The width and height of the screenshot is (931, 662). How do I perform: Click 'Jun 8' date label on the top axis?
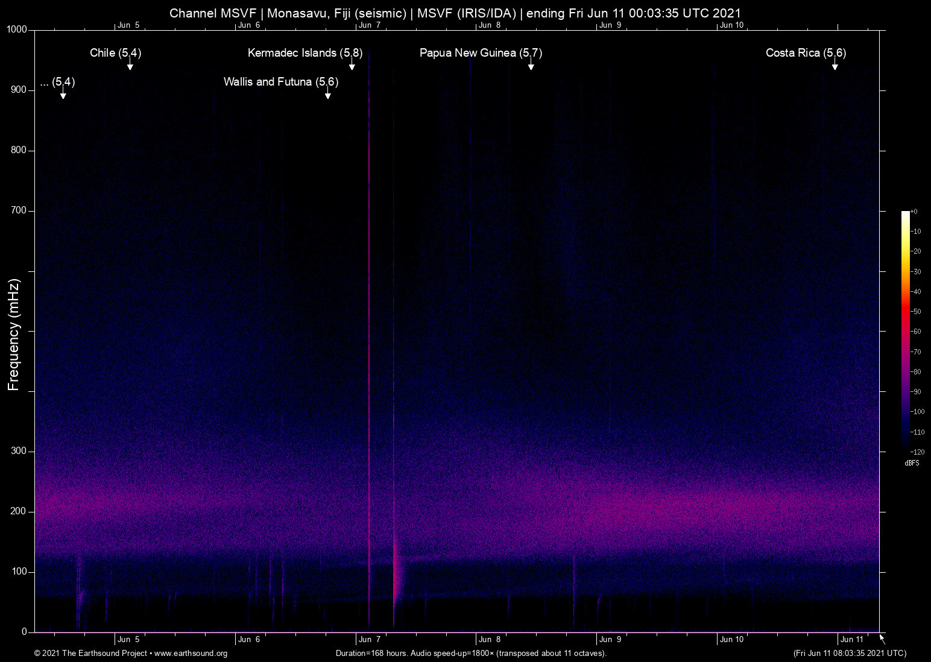[490, 25]
